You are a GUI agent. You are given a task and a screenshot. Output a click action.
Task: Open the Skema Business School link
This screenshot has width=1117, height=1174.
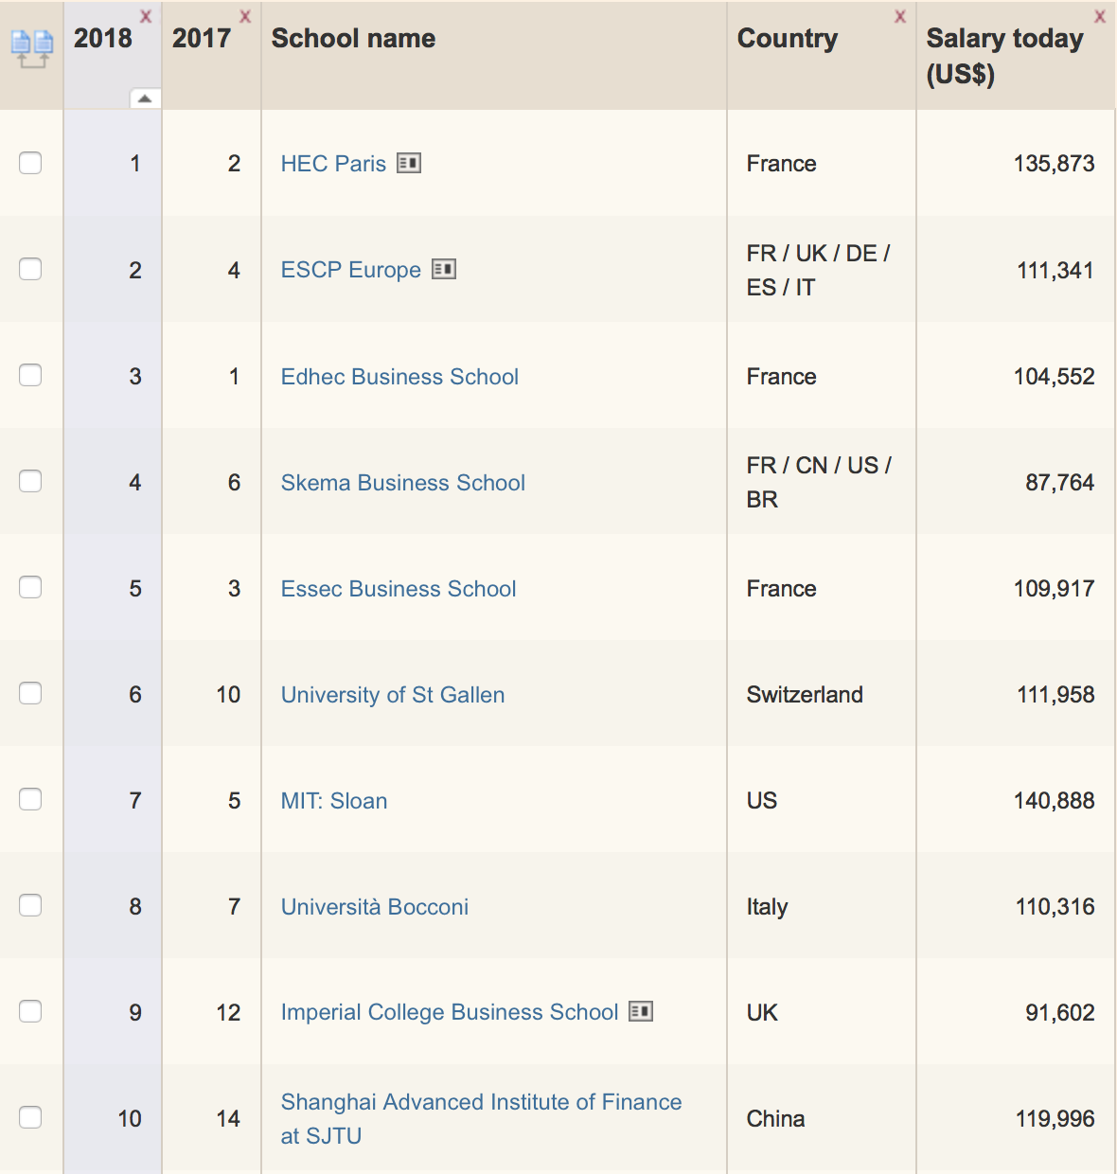tap(403, 482)
